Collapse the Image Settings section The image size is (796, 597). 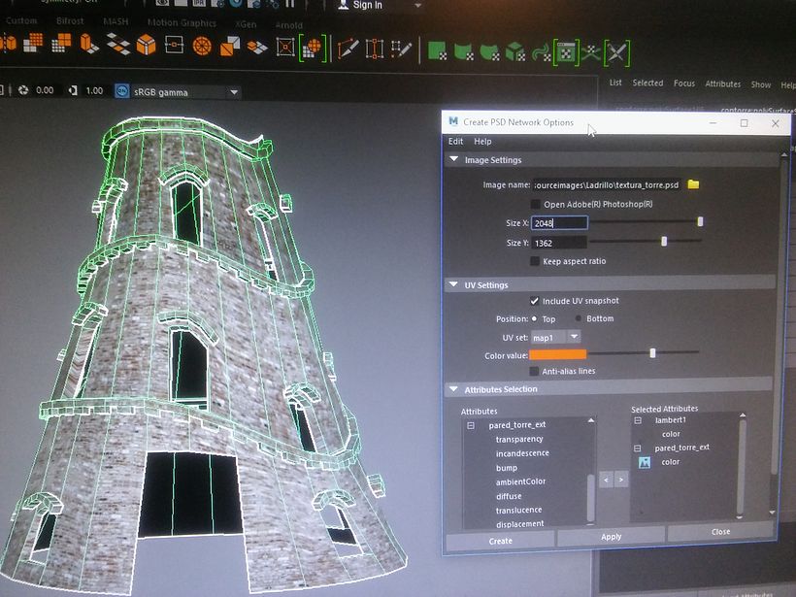click(454, 160)
